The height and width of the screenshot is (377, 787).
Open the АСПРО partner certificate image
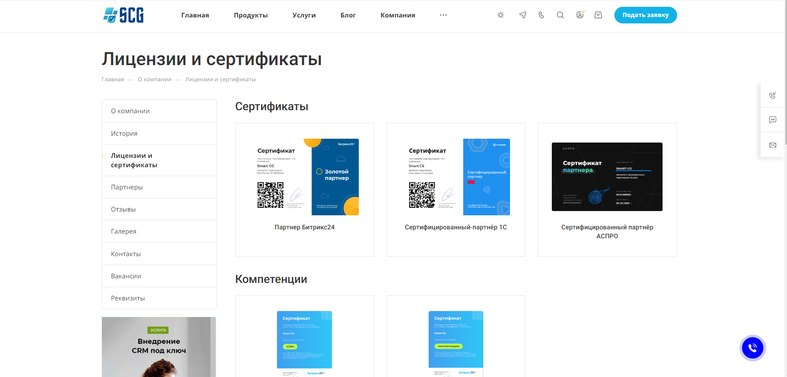[607, 177]
